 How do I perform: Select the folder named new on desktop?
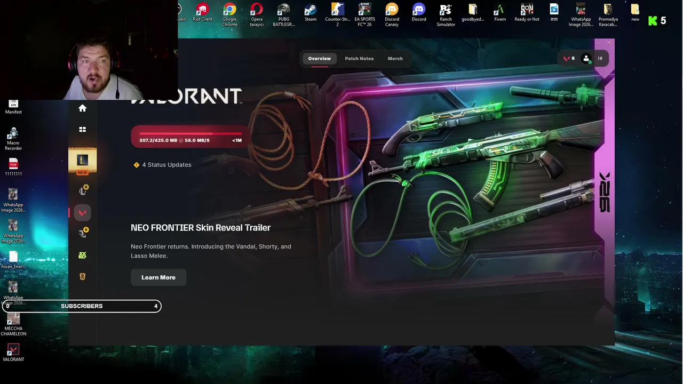click(635, 13)
